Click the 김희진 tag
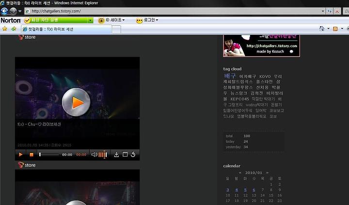This screenshot has height=205, width=349. click(256, 93)
